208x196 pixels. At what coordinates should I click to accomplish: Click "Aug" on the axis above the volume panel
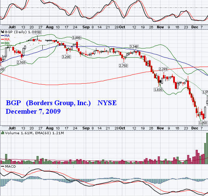(x=50, y=128)
